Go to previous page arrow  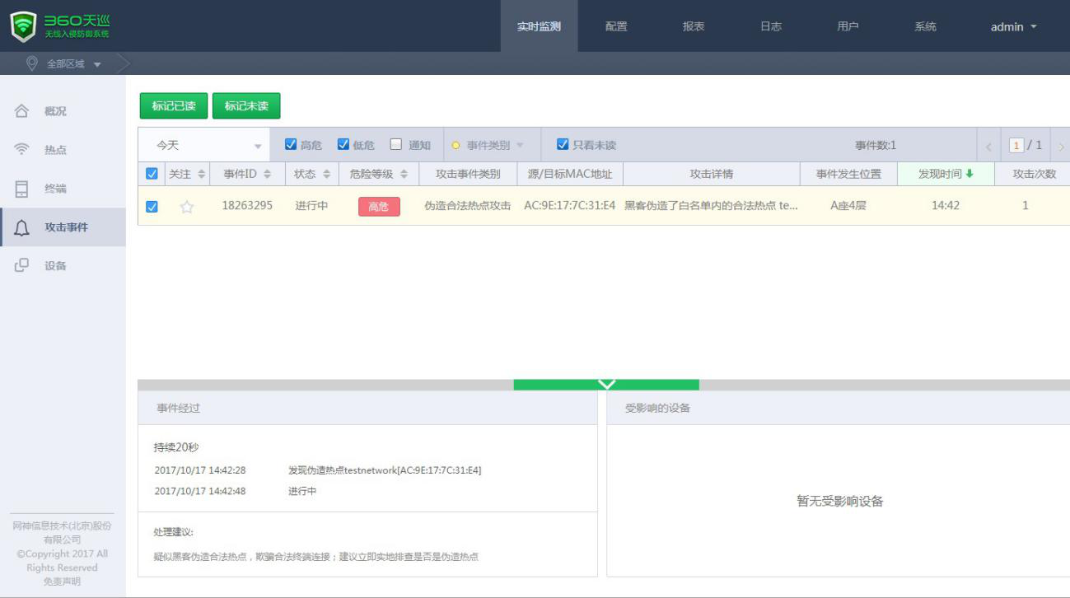[x=988, y=147]
